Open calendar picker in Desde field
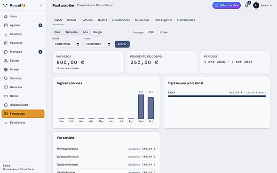The image size is (277, 173). tap(78, 44)
